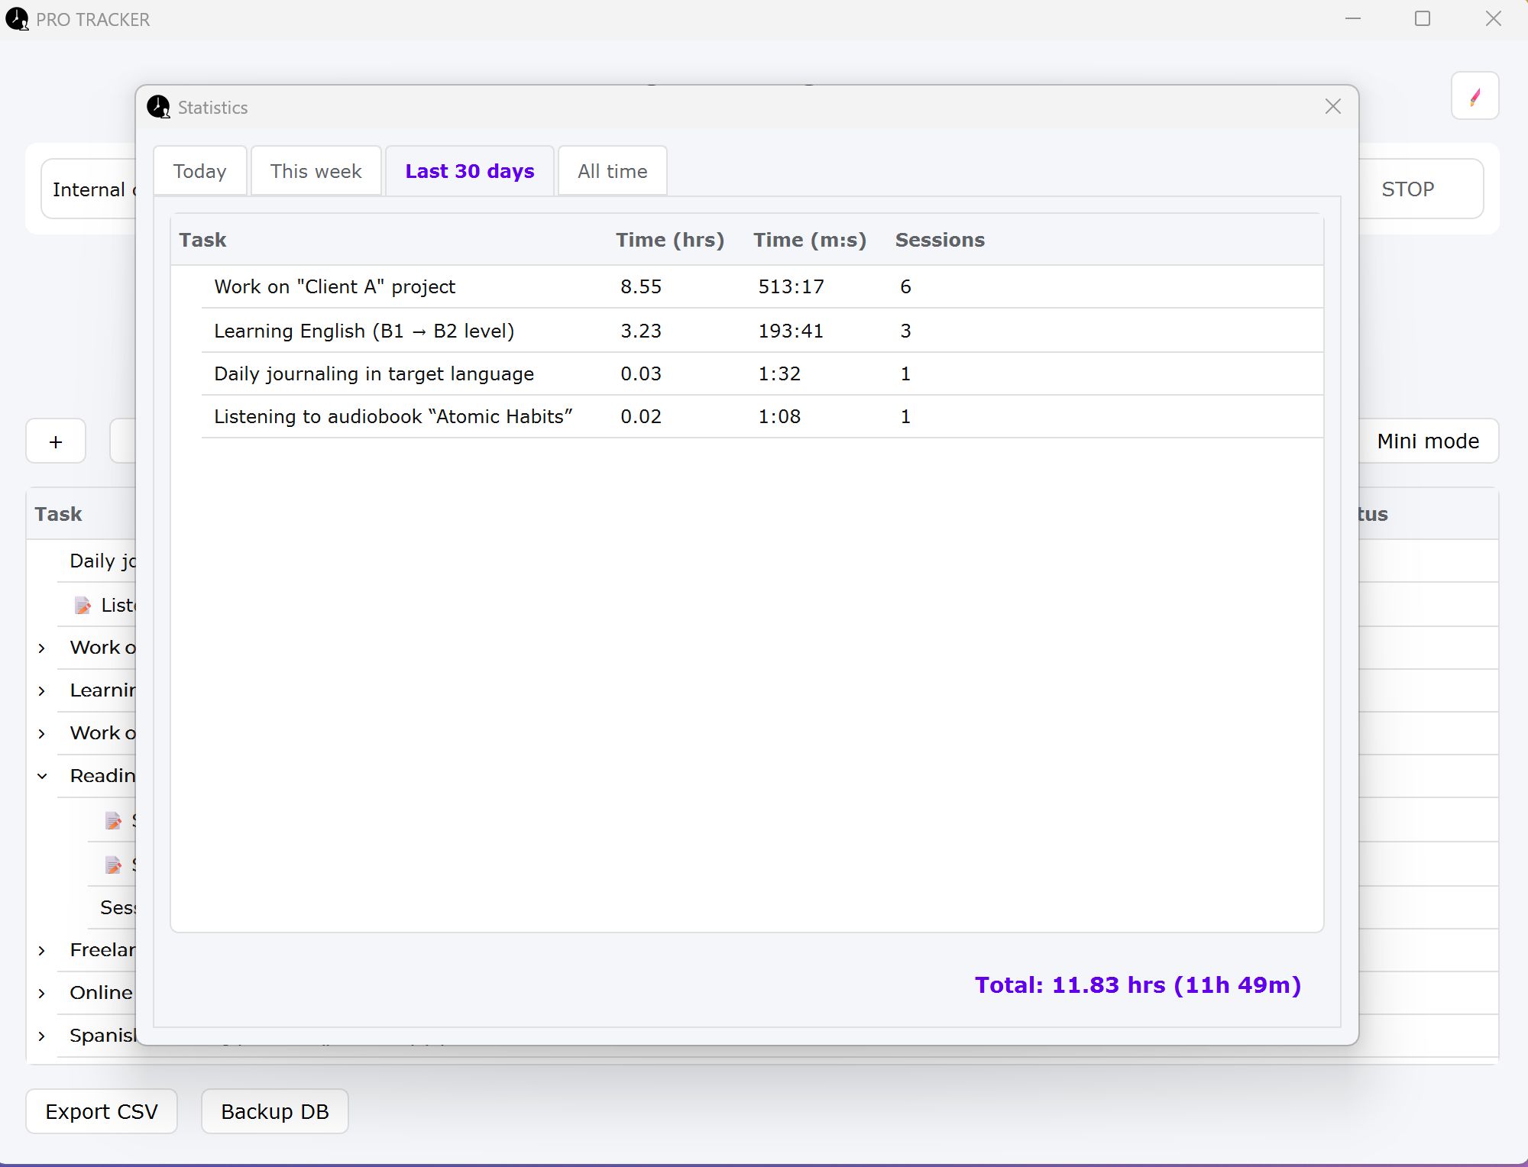Click second session note icon under Reading

113,865
